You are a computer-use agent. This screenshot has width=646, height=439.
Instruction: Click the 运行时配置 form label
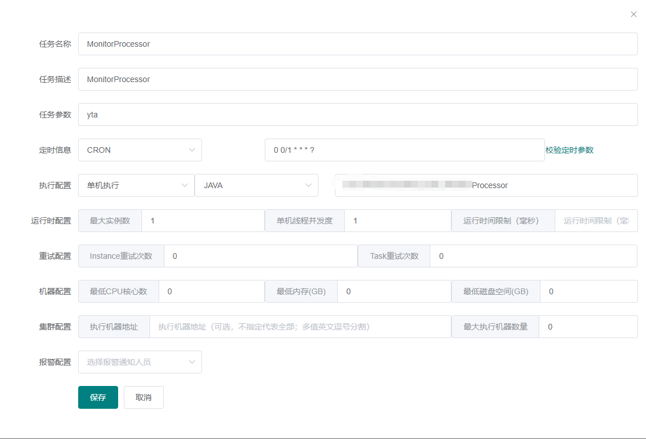point(51,221)
